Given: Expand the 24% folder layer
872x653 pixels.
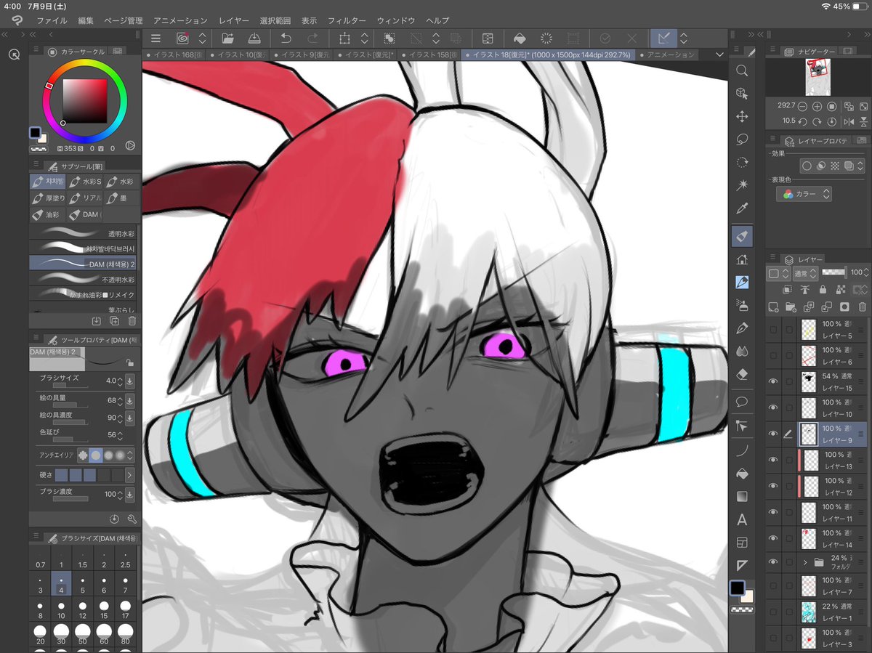Looking at the screenshot, I should point(805,561).
